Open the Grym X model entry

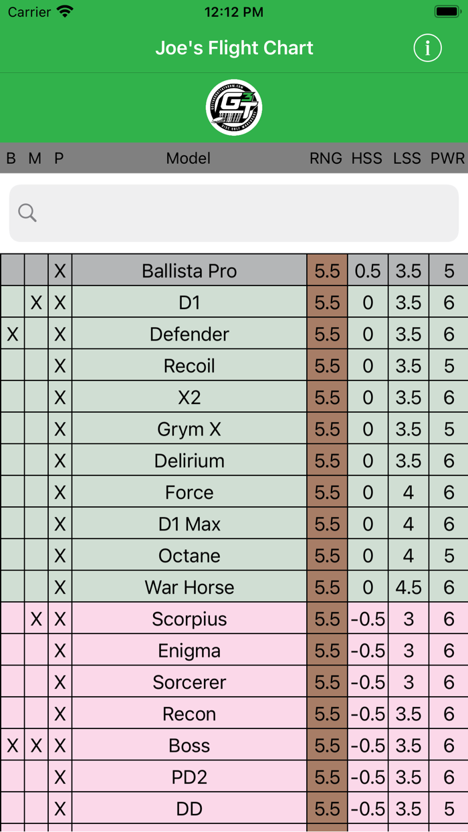point(189,429)
